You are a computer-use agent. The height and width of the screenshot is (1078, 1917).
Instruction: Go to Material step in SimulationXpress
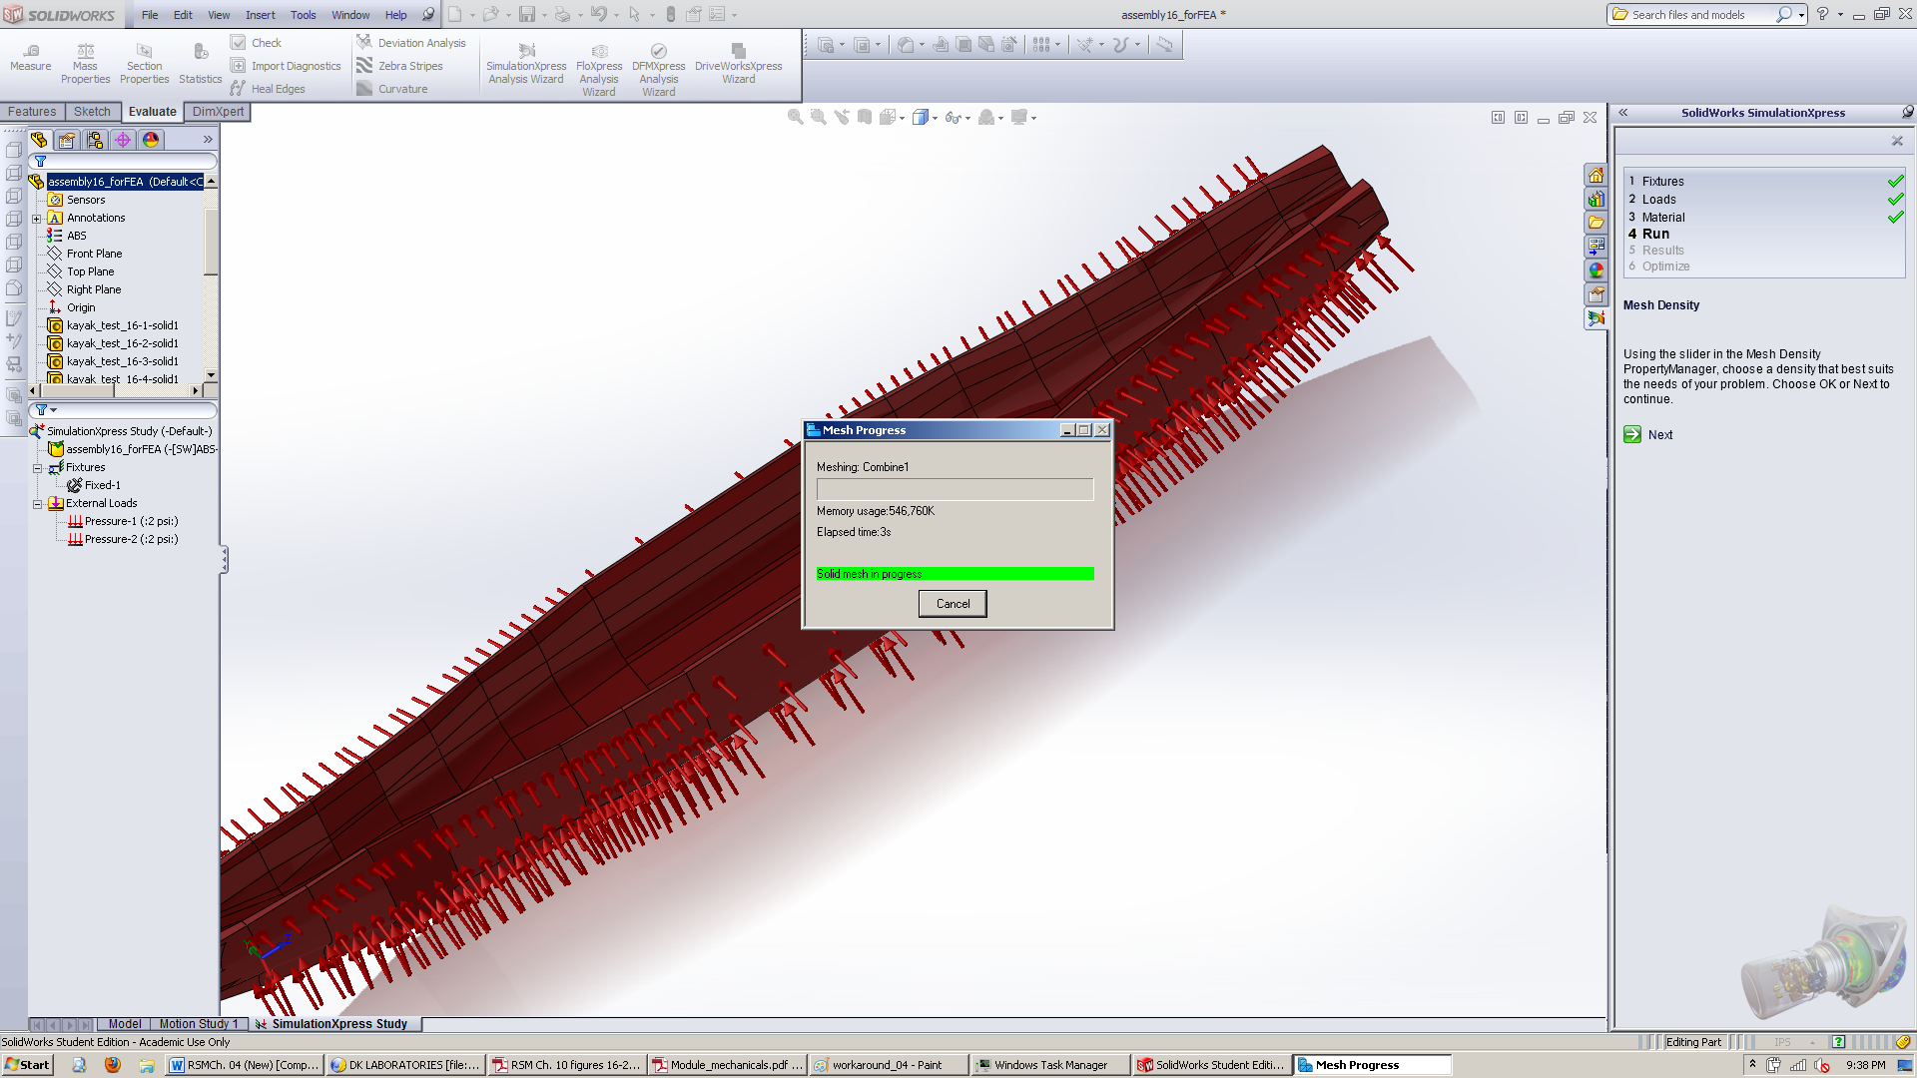1662,218
